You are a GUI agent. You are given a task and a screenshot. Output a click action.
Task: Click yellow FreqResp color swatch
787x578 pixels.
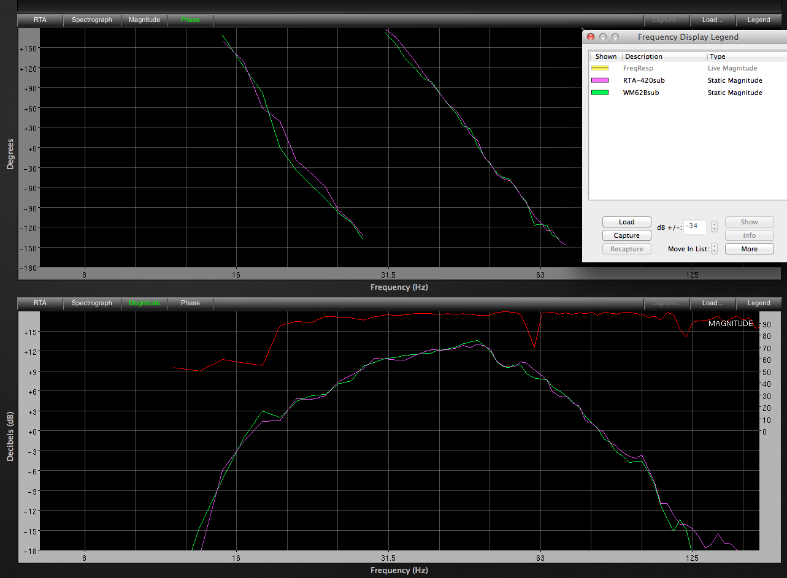[x=600, y=69]
